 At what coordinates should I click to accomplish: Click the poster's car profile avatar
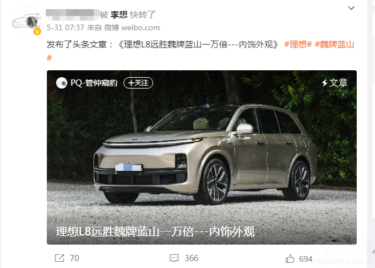[26, 21]
